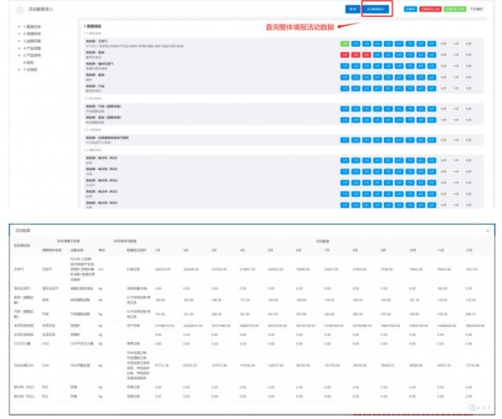Screen dimensions: 502x419
Task: Select tree item 7 生物质
Action: (30, 70)
